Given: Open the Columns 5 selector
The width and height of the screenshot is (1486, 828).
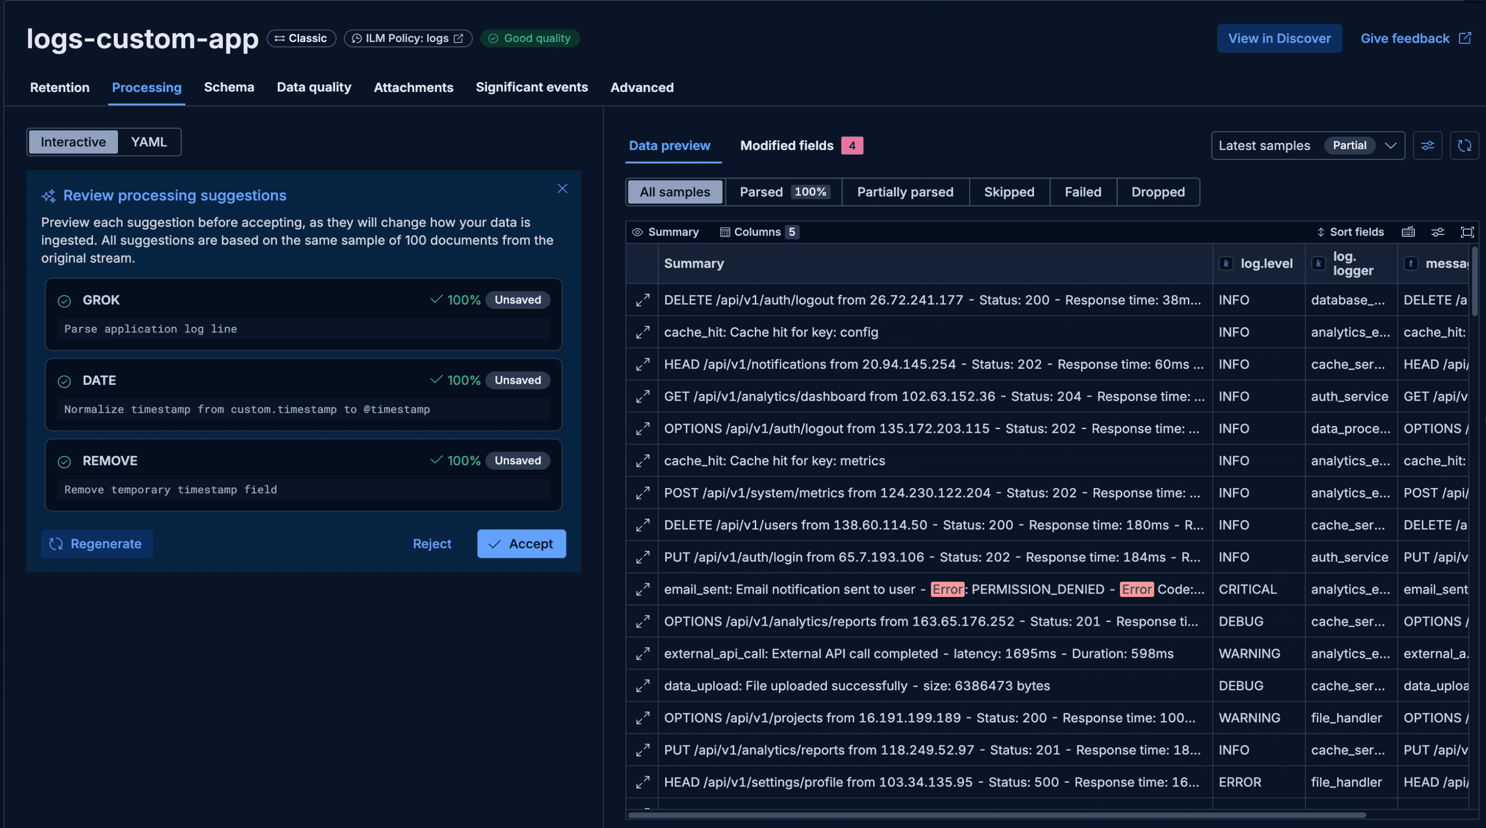Looking at the screenshot, I should coord(759,232).
